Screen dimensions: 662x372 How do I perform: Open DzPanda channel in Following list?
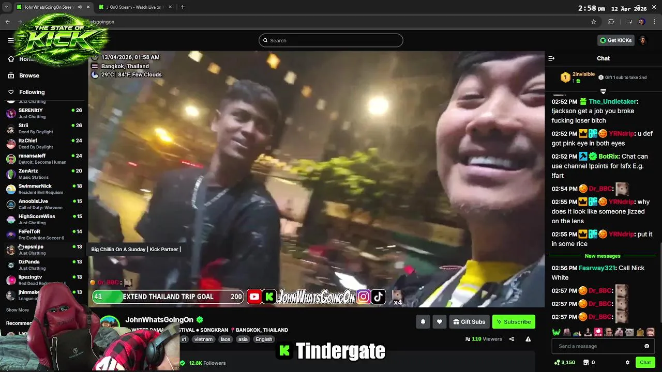pos(44,265)
